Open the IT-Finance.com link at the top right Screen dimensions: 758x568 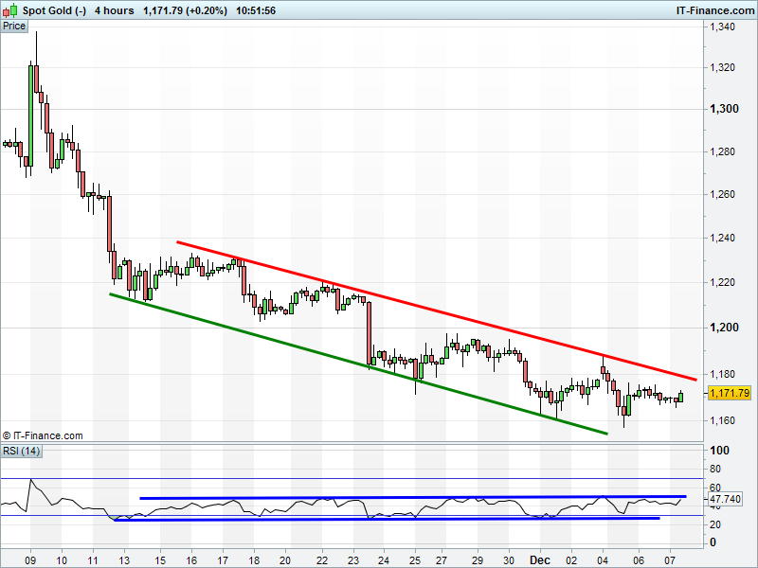(x=714, y=10)
